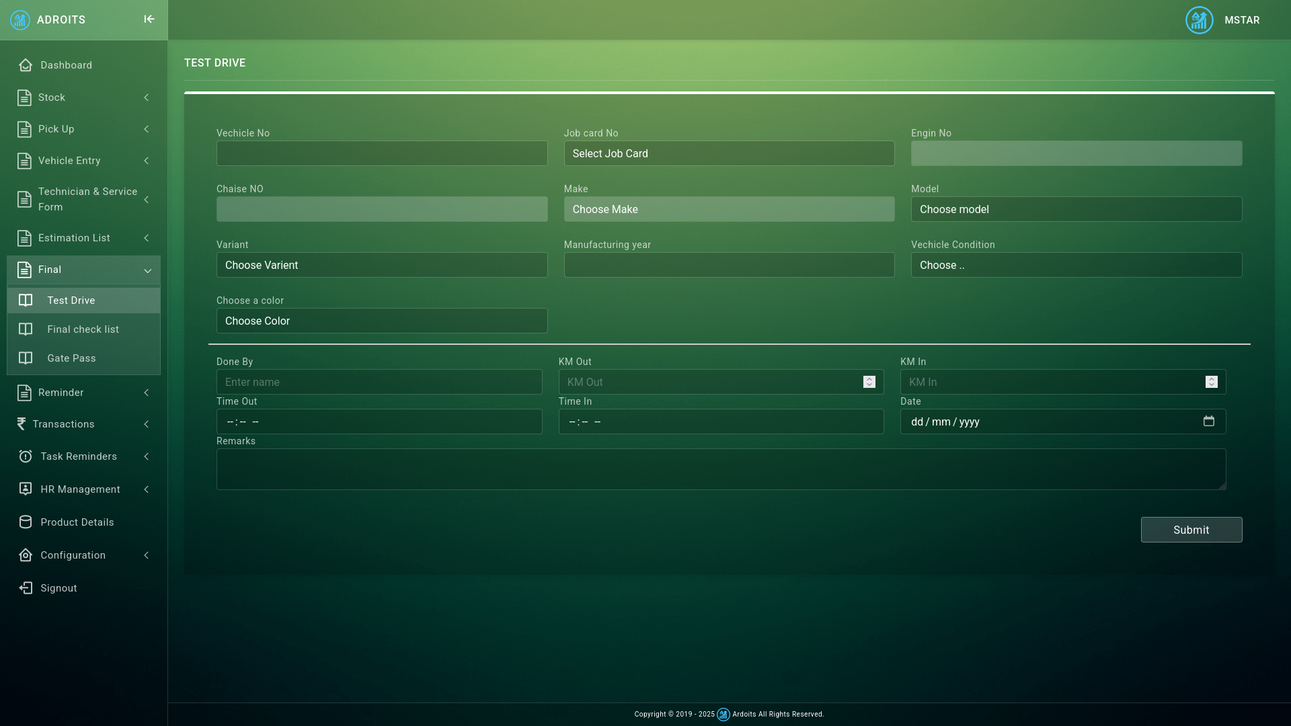This screenshot has height=726, width=1291.
Task: Expand the Stock menu chevron
Action: [x=147, y=97]
